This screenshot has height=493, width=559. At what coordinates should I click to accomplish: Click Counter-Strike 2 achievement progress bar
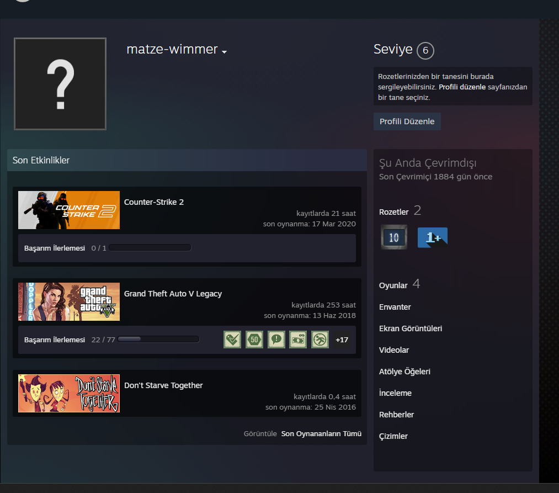click(150, 247)
